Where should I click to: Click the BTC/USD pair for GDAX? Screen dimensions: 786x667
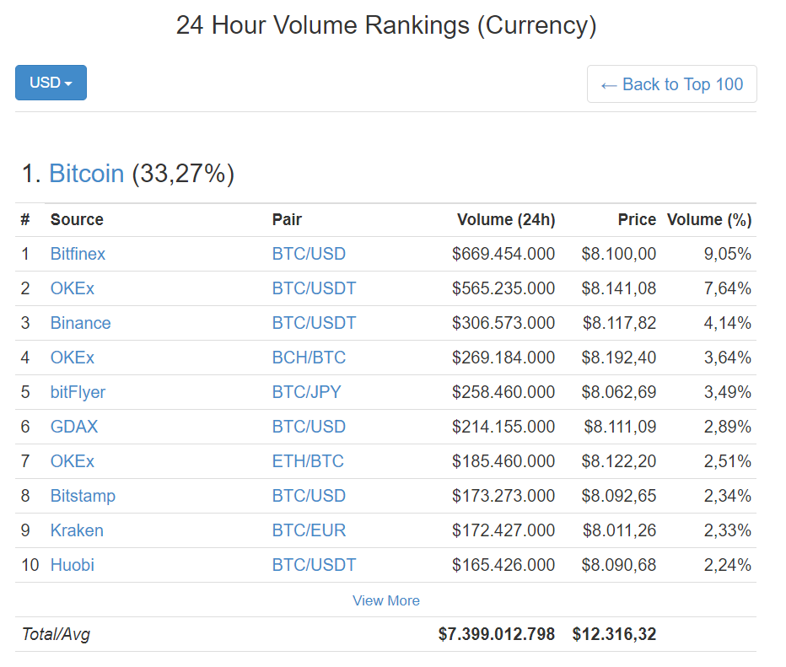(309, 427)
